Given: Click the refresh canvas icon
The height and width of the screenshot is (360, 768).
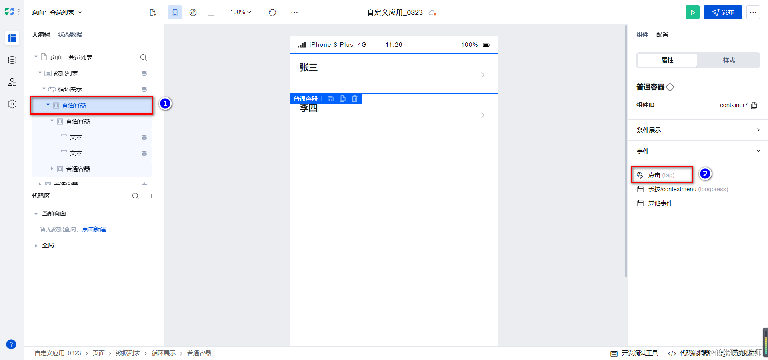Looking at the screenshot, I should tap(272, 12).
